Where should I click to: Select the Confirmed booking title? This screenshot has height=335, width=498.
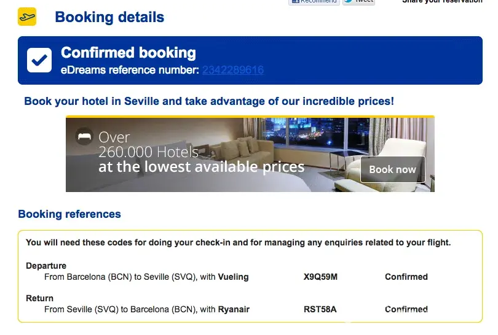[128, 53]
